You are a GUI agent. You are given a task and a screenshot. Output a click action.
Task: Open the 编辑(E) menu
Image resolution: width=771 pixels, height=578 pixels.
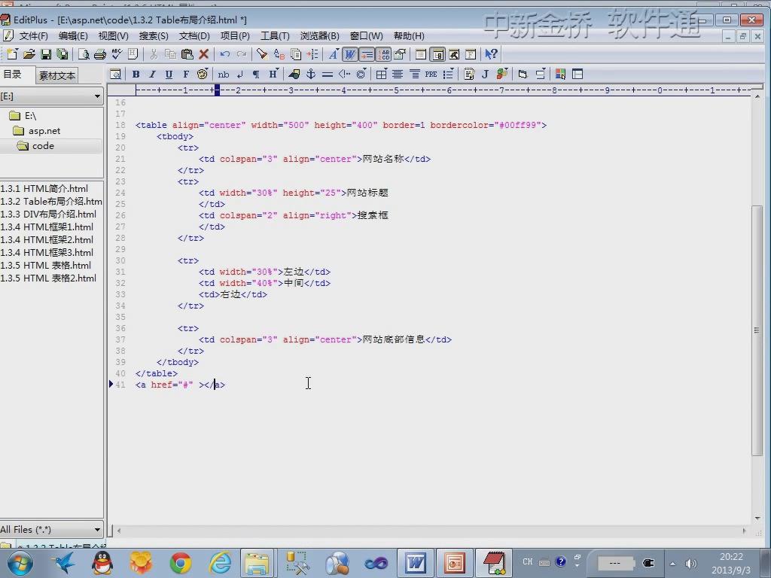(73, 36)
